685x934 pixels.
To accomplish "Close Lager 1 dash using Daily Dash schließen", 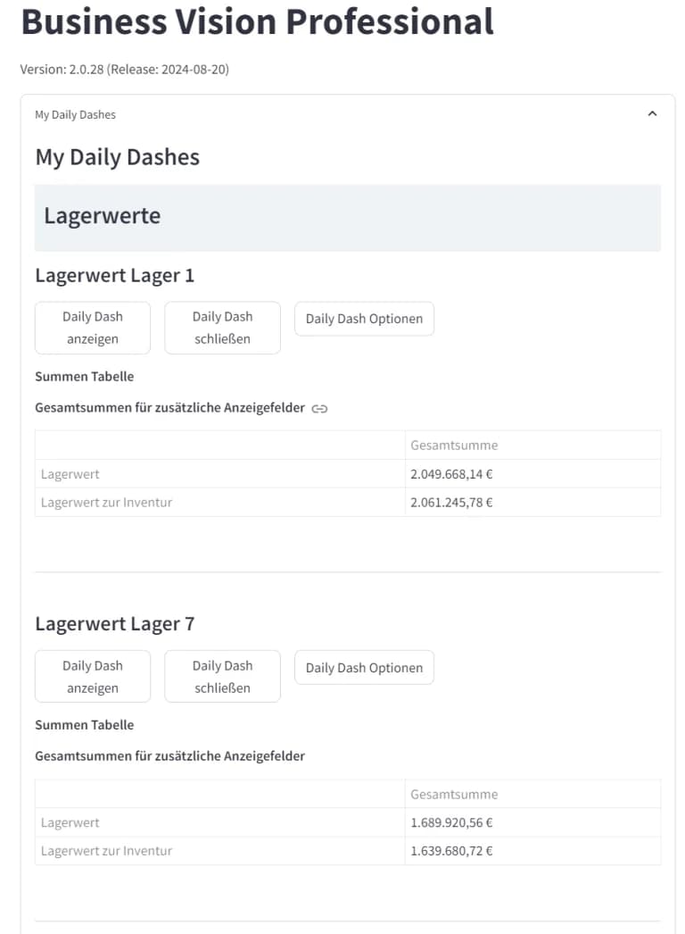I will tap(222, 327).
